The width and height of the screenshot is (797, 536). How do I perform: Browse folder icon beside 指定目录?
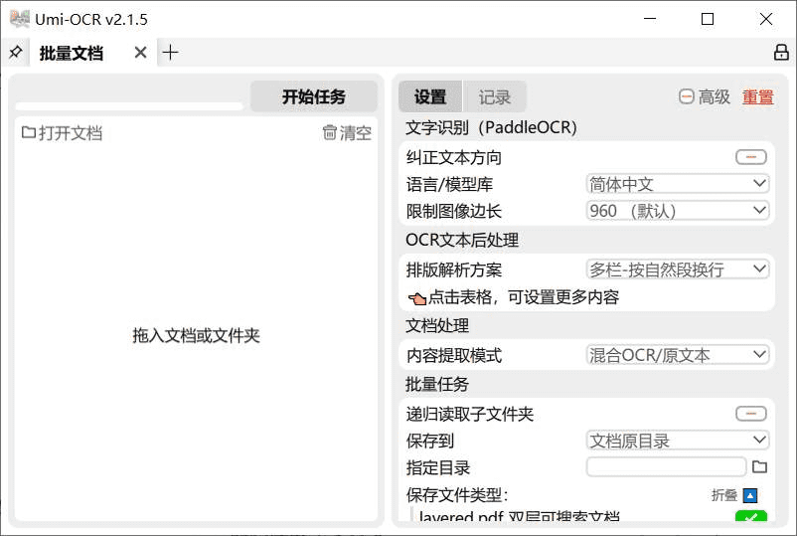pyautogui.click(x=759, y=466)
